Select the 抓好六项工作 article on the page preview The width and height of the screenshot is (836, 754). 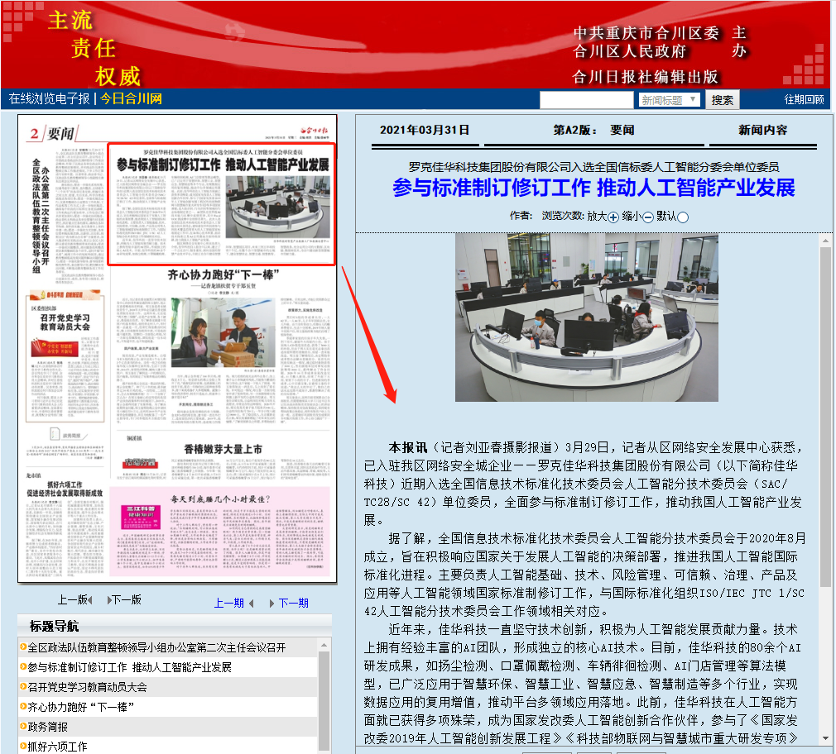65,524
